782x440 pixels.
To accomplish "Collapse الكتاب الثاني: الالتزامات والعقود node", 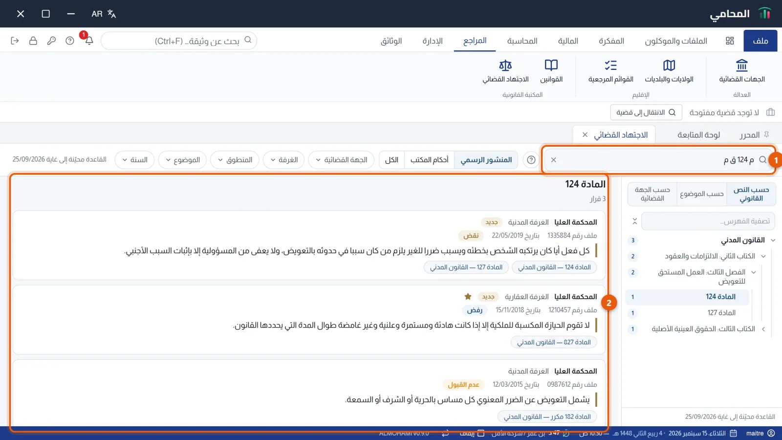I will click(x=763, y=256).
